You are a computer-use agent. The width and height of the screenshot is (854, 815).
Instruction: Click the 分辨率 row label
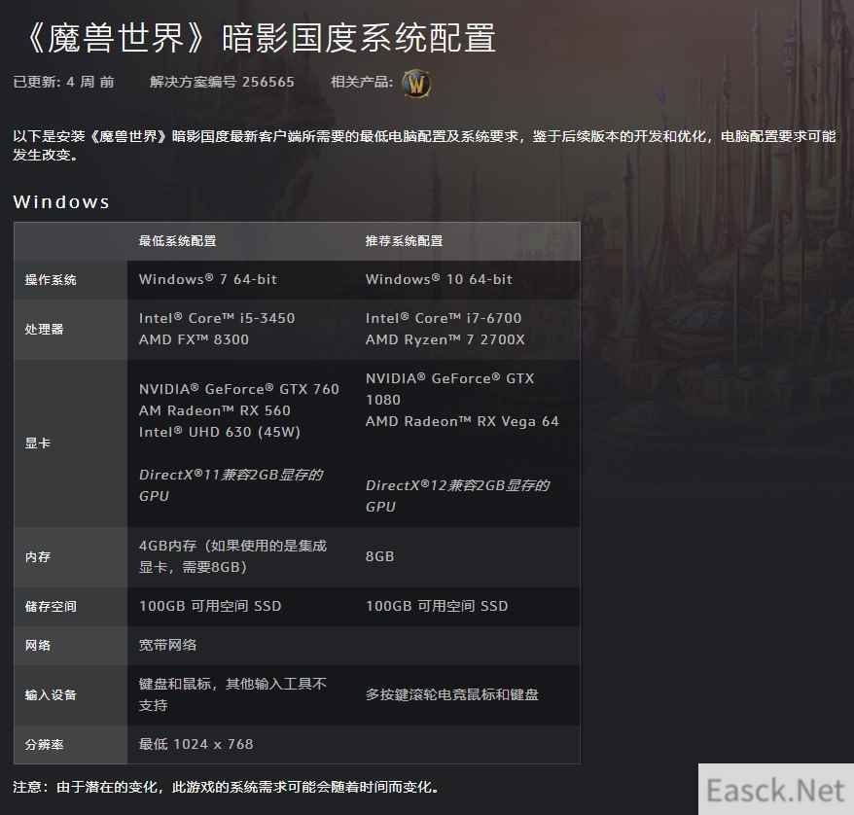click(x=44, y=745)
